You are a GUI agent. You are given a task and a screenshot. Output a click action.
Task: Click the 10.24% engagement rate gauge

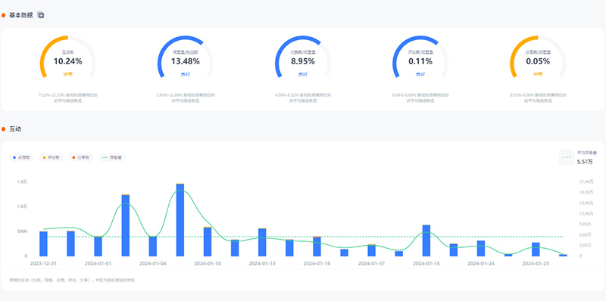pyautogui.click(x=67, y=57)
